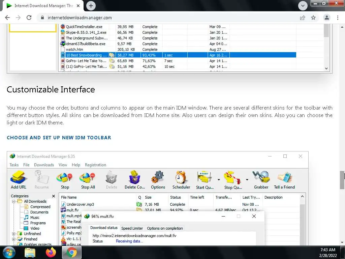
Task: Click the share page icon
Action: (303, 18)
